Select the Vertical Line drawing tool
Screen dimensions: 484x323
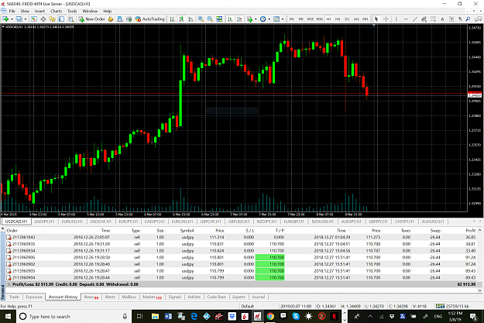(396, 19)
